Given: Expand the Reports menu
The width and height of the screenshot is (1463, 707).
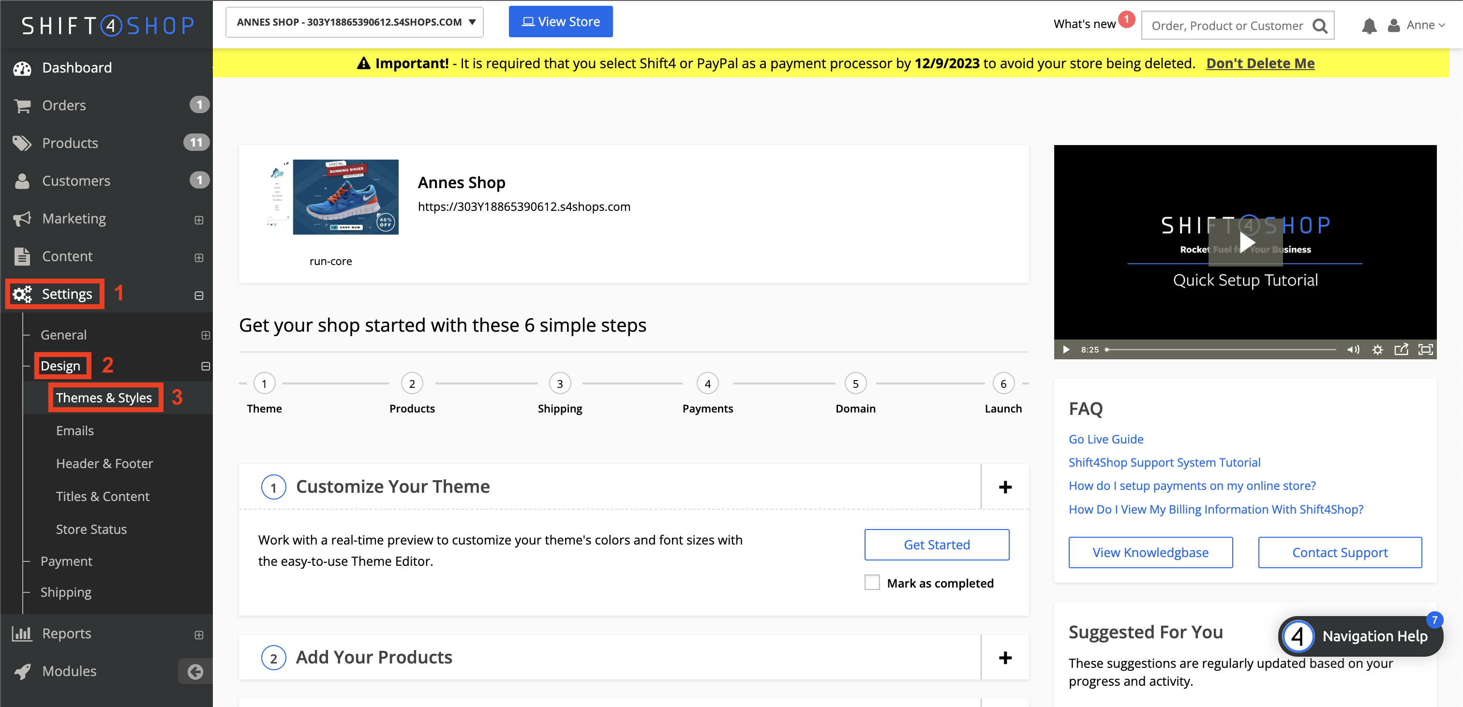Looking at the screenshot, I should 199,635.
